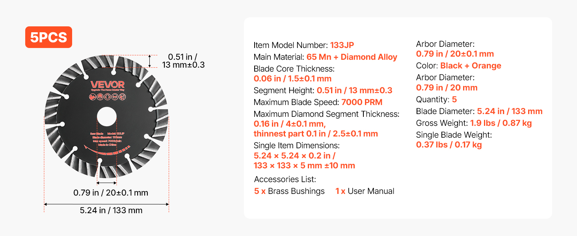The height and width of the screenshot is (236, 577).
Task: Click the 0.79 in / 20±0.1 mm label below the blade
Action: click(x=111, y=193)
